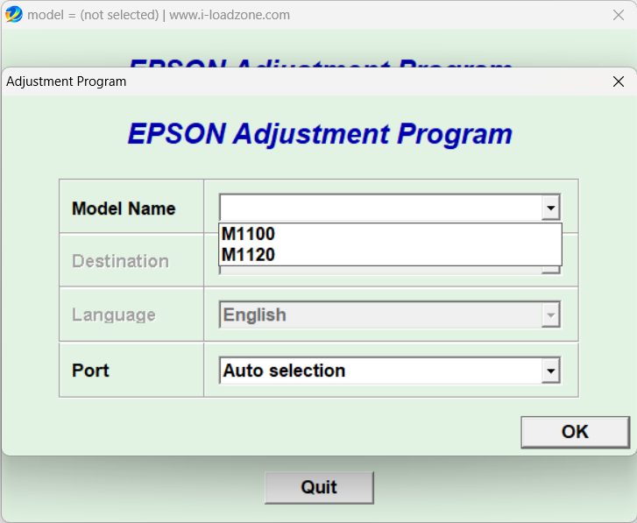Click the main window title bar text
637x523 pixels.
pos(159,15)
